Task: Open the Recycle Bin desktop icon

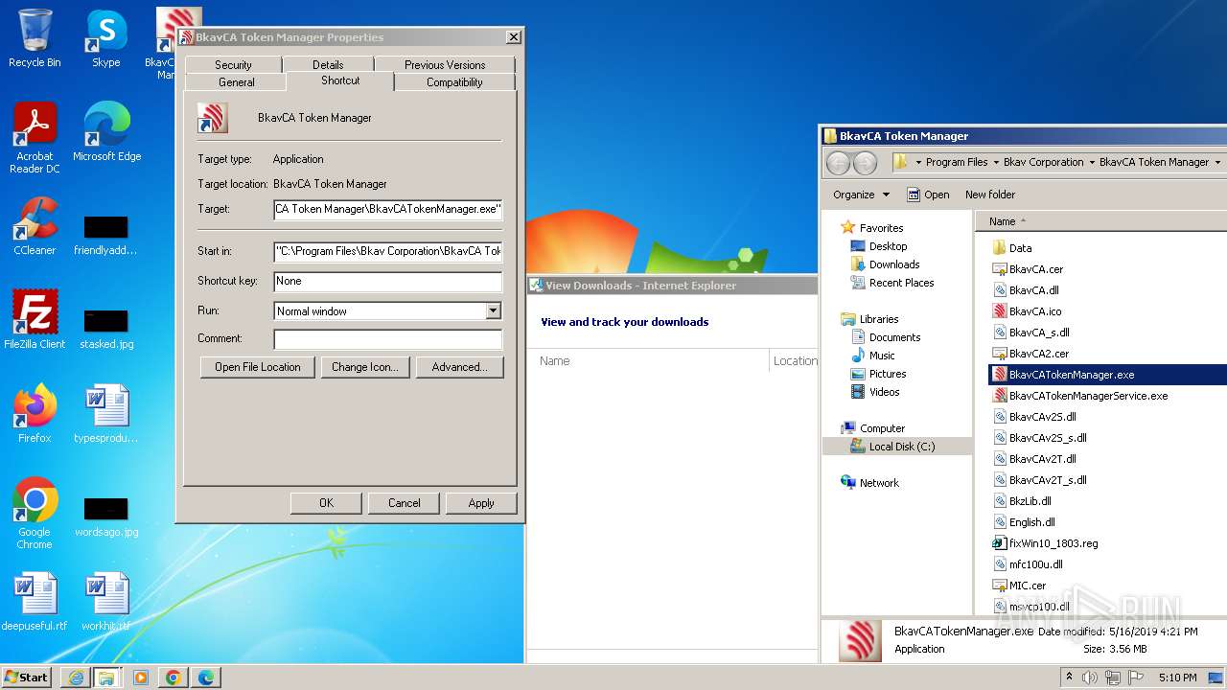Action: (x=35, y=38)
